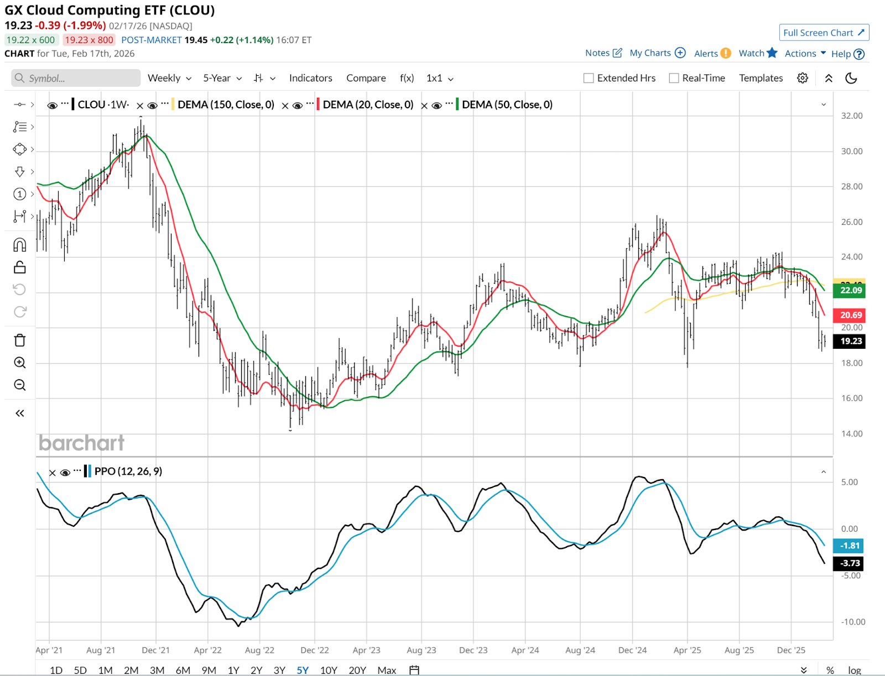Enable the magnet snap mode

(19, 245)
